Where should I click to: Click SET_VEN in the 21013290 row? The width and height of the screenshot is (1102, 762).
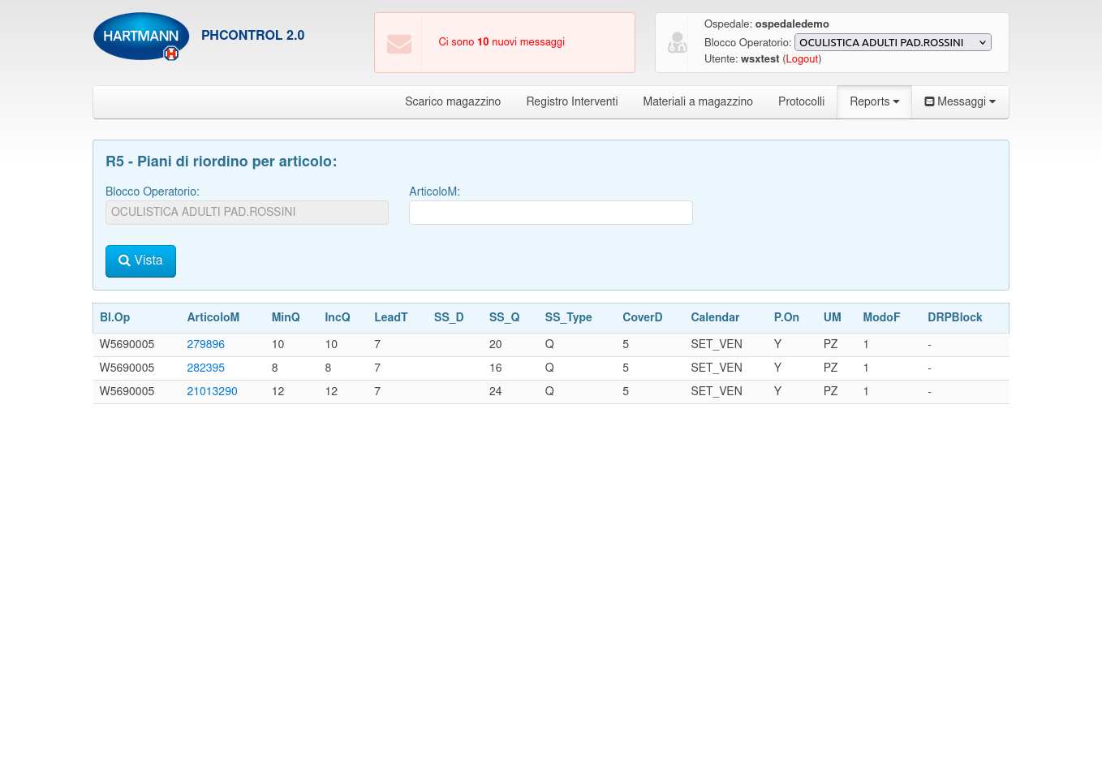[717, 392]
